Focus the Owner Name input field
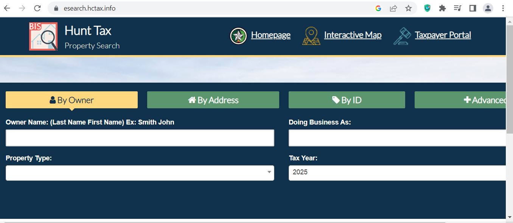 140,138
